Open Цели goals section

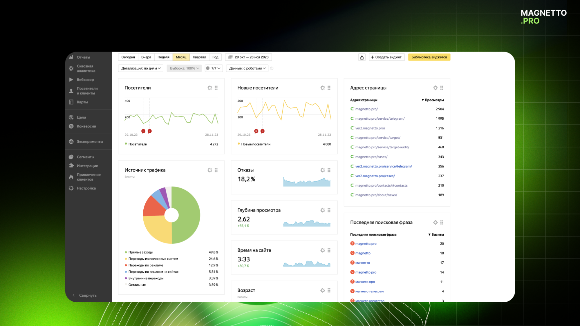(x=81, y=117)
